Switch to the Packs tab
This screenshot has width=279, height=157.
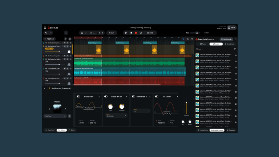pyautogui.click(x=203, y=44)
